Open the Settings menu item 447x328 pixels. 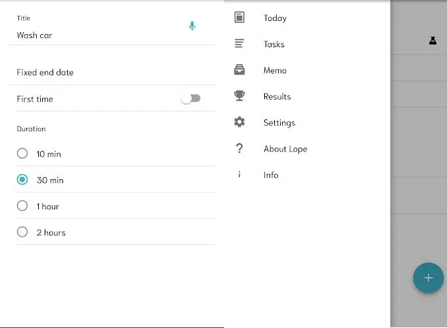(x=308, y=122)
